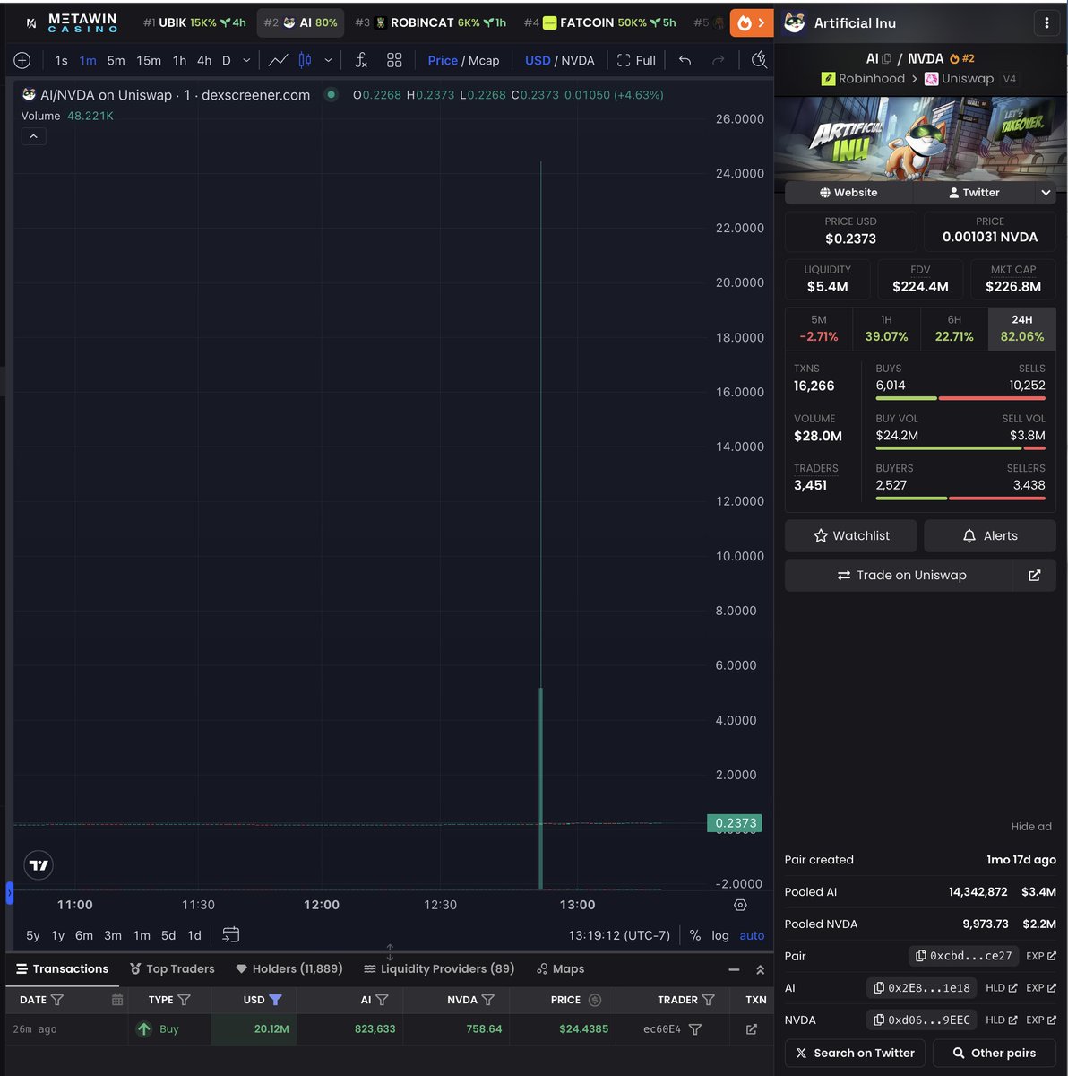Open the three-dot menu for Artificial Inu
Screen dimensions: 1068x1076
click(1046, 23)
